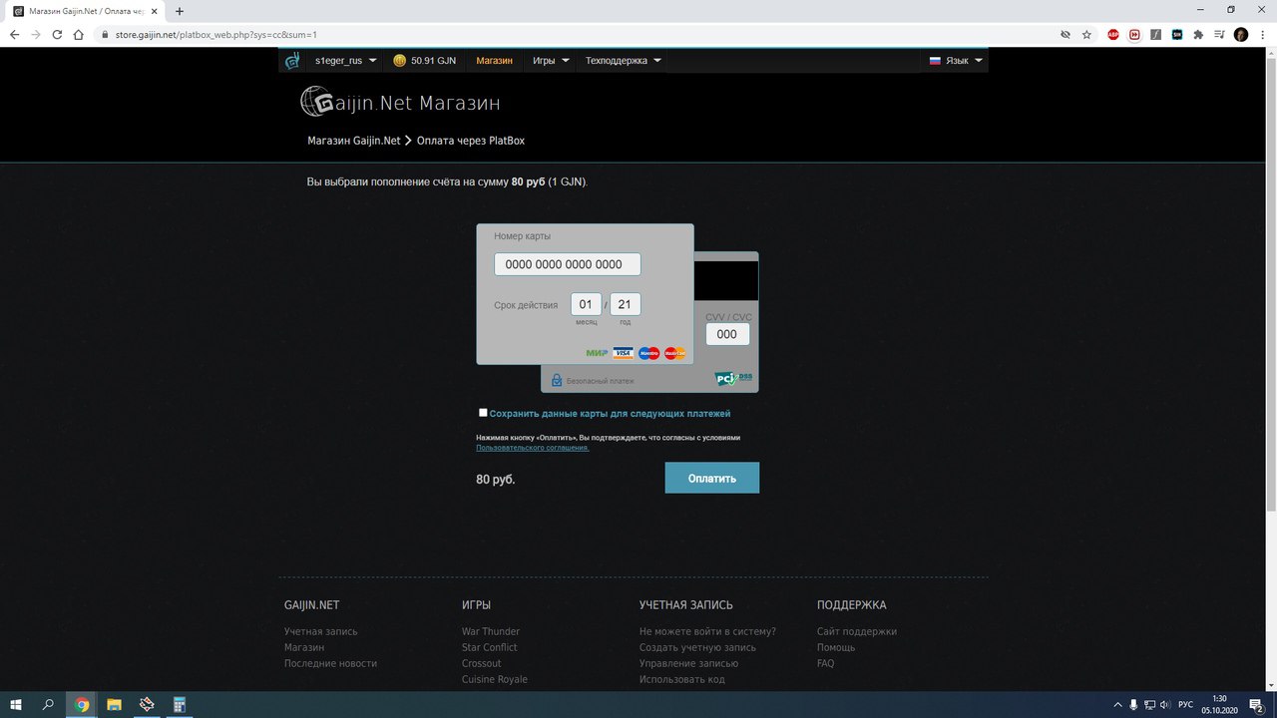Bookmark this page with star icon
This screenshot has height=718, width=1277.
1086,34
